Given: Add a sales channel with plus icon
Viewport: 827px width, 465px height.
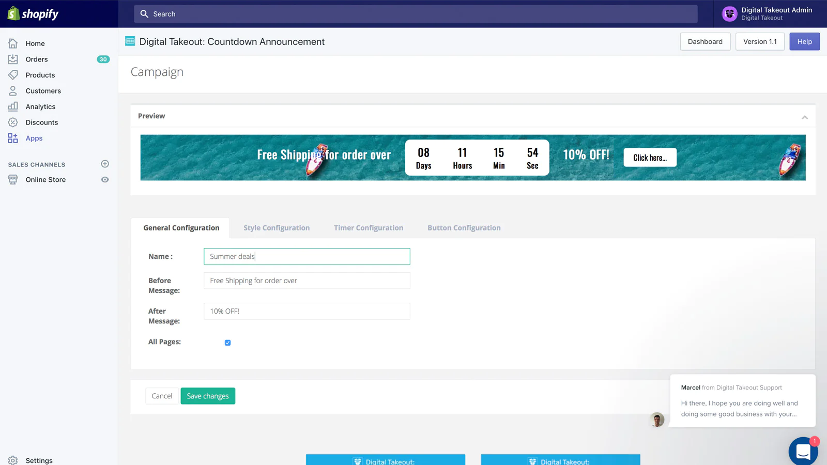Looking at the screenshot, I should pyautogui.click(x=105, y=164).
